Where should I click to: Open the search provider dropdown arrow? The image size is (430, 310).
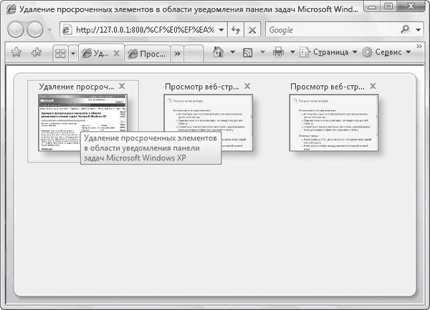pyautogui.click(x=419, y=29)
